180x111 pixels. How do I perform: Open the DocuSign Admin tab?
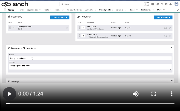coord(106,10)
